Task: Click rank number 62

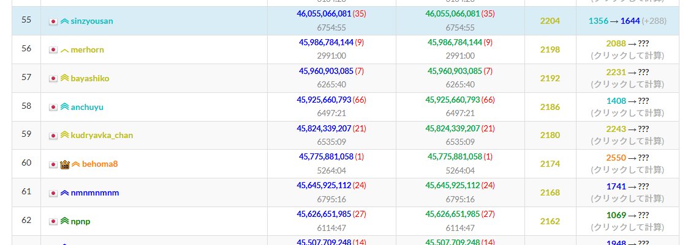Action: coord(26,220)
